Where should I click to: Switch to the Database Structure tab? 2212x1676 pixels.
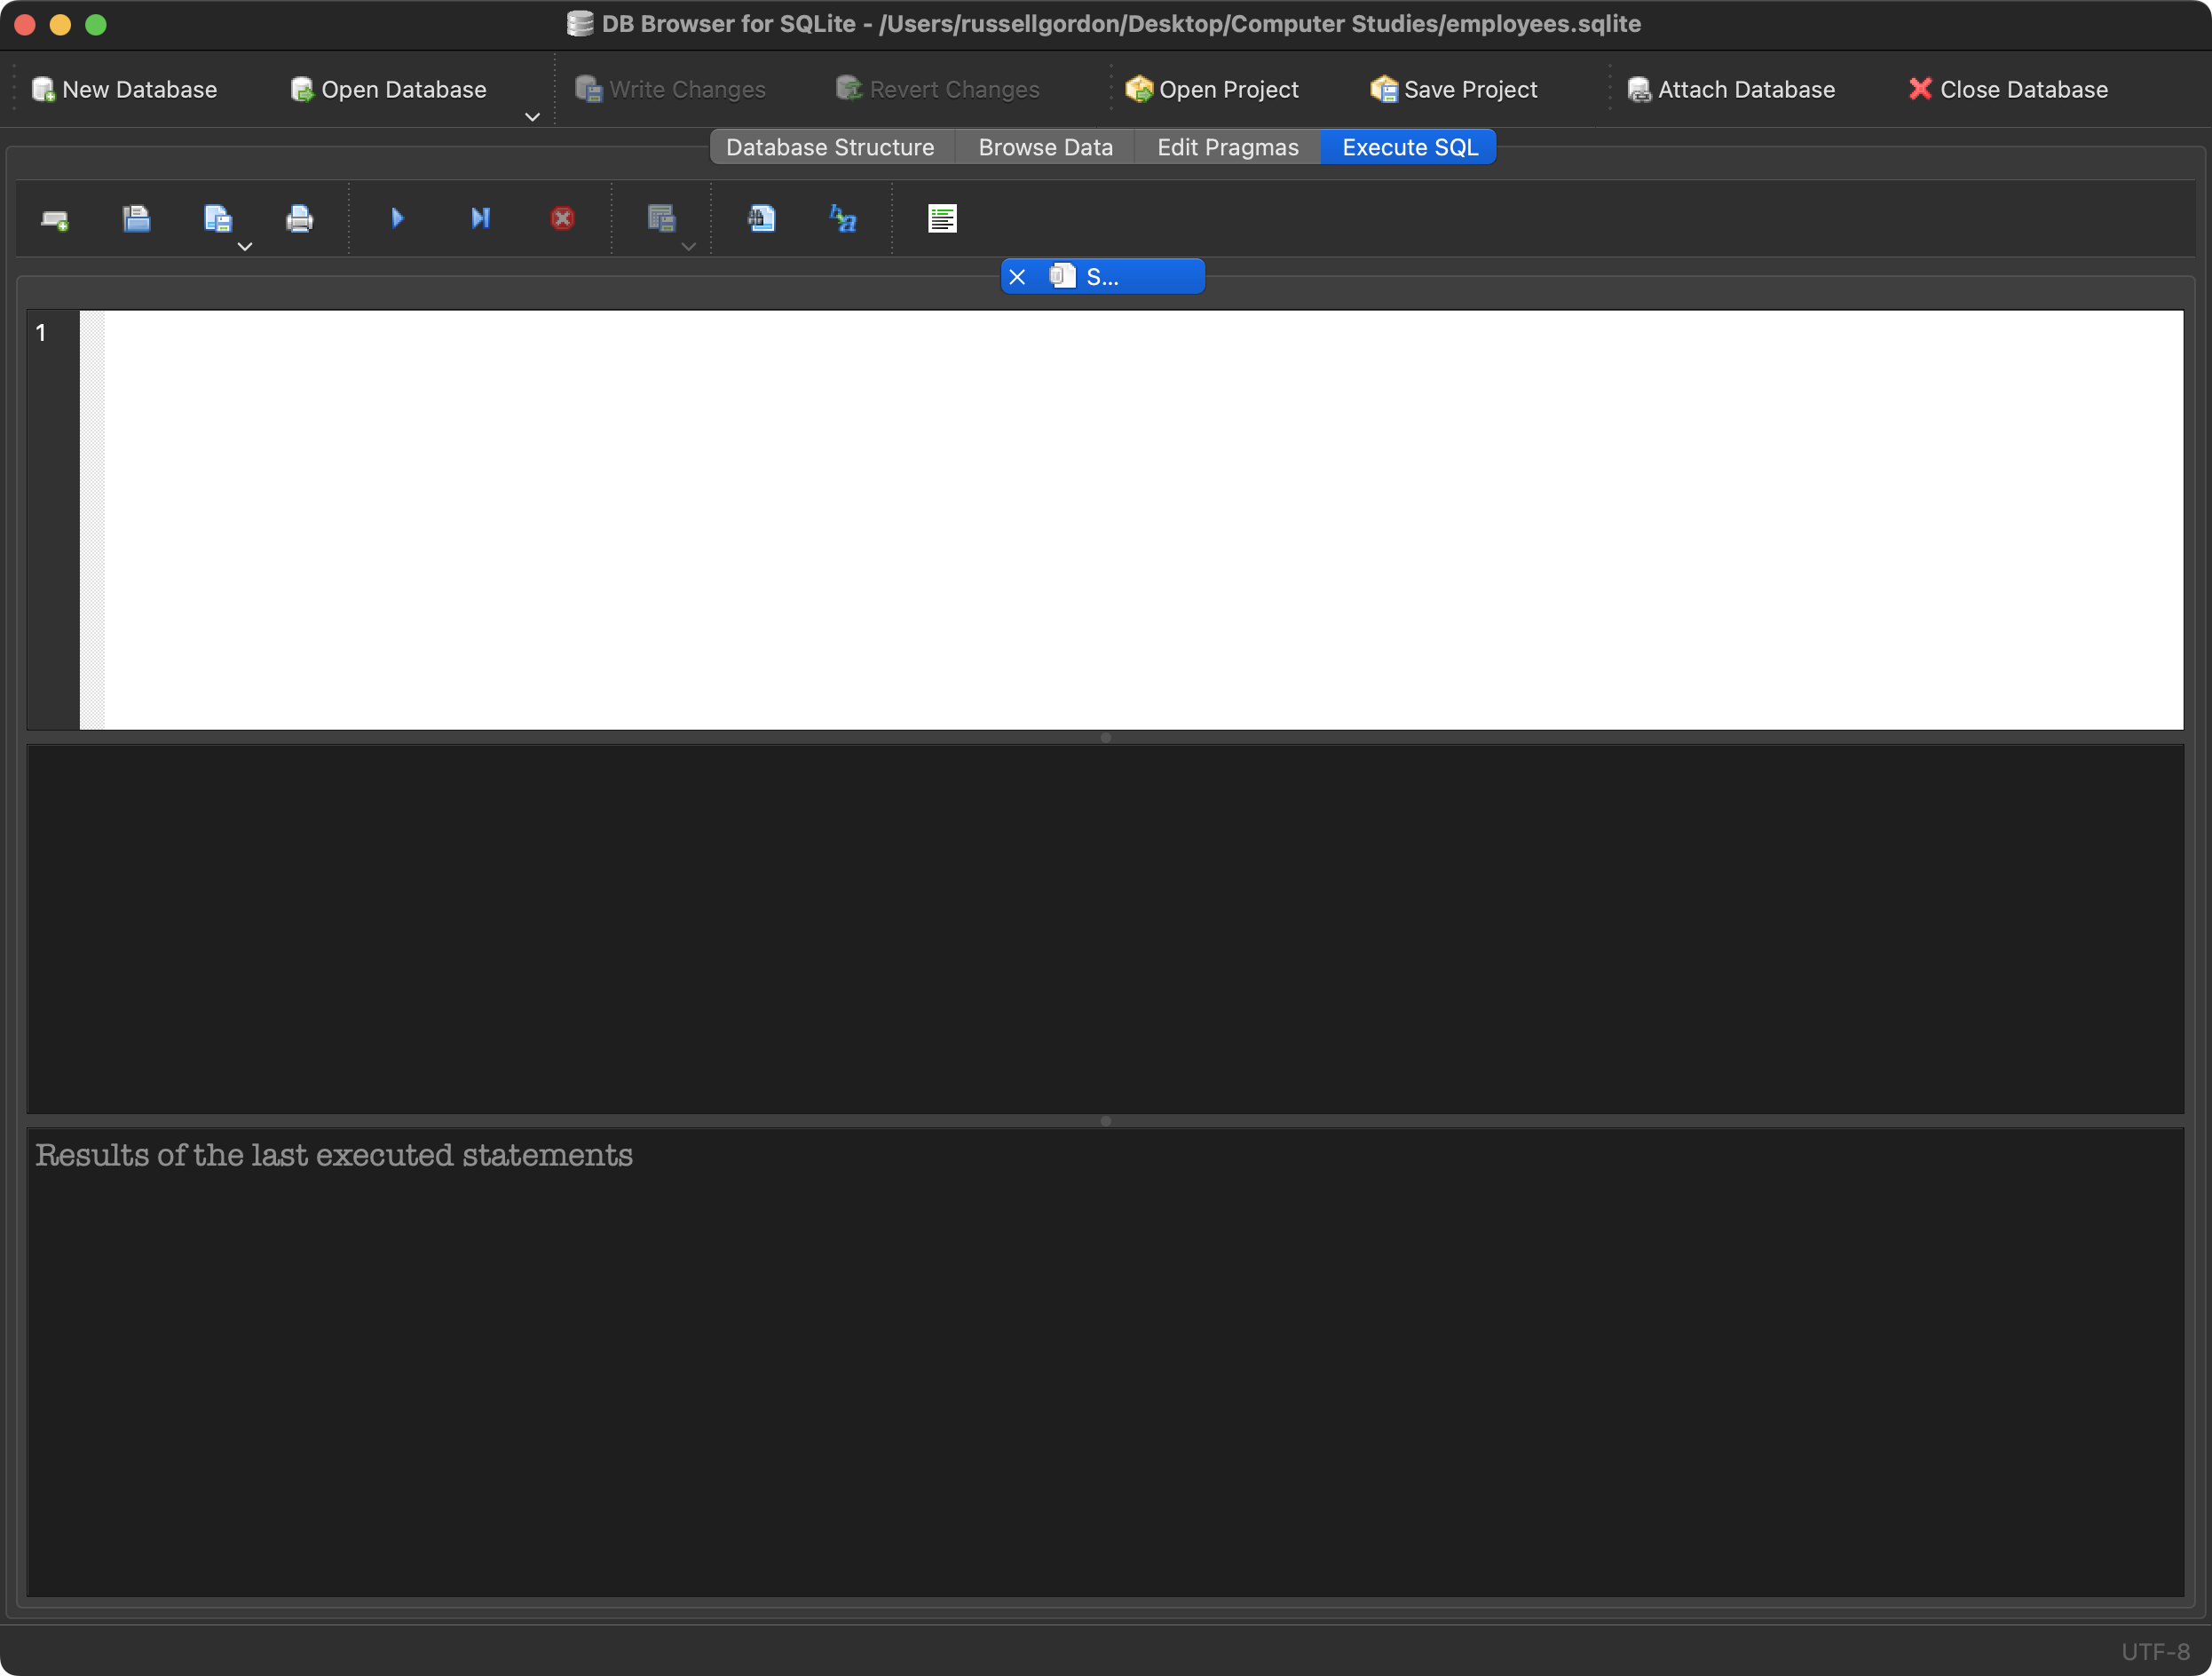(830, 146)
